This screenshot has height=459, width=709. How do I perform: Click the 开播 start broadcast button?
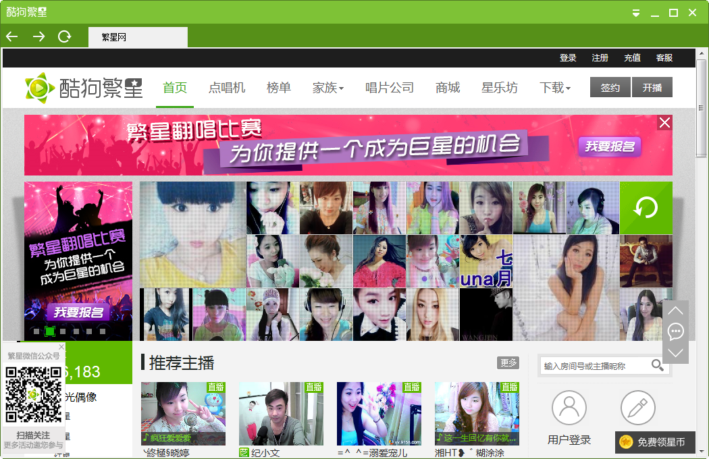tap(652, 88)
